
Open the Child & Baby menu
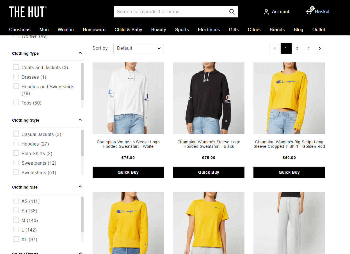coord(128,30)
